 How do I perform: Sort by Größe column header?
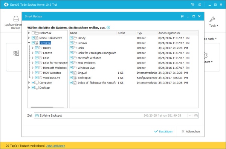(126, 33)
